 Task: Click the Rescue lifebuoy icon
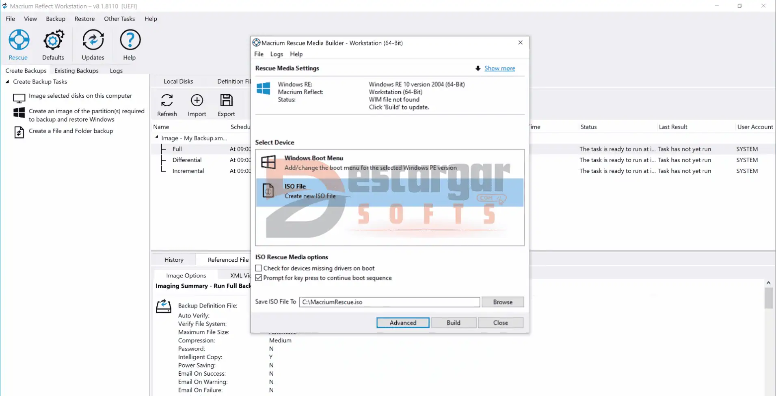19,40
